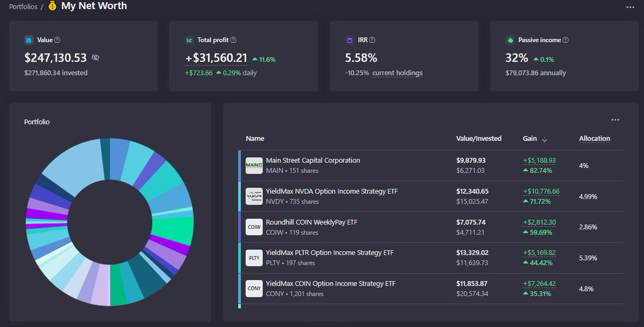
Task: Click the My Net Worth page title
Action: pos(94,6)
